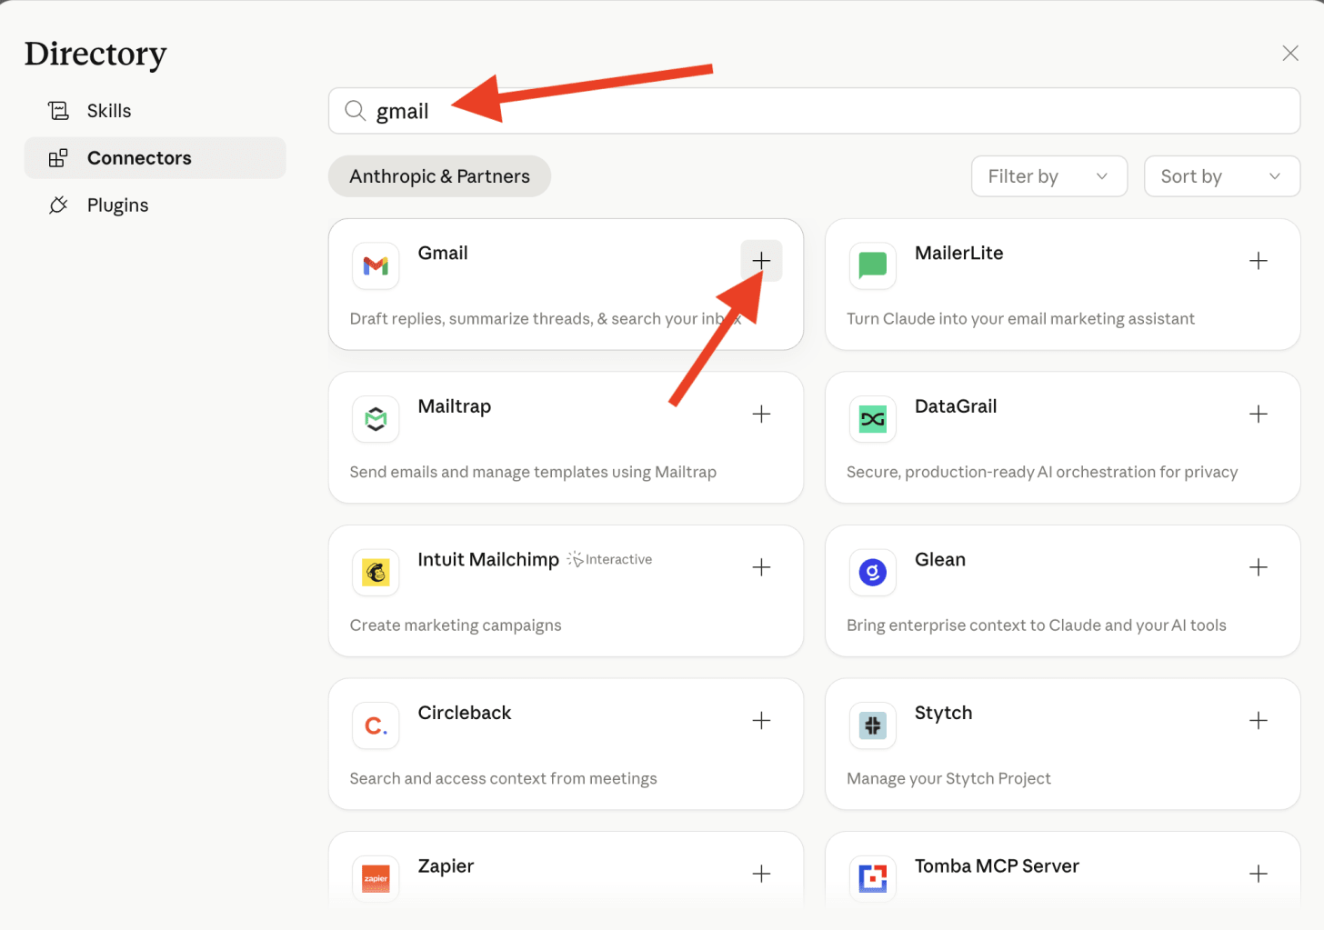Click "Send emails and manage templates using Mailtrap"
1324x930 pixels.
(x=533, y=473)
